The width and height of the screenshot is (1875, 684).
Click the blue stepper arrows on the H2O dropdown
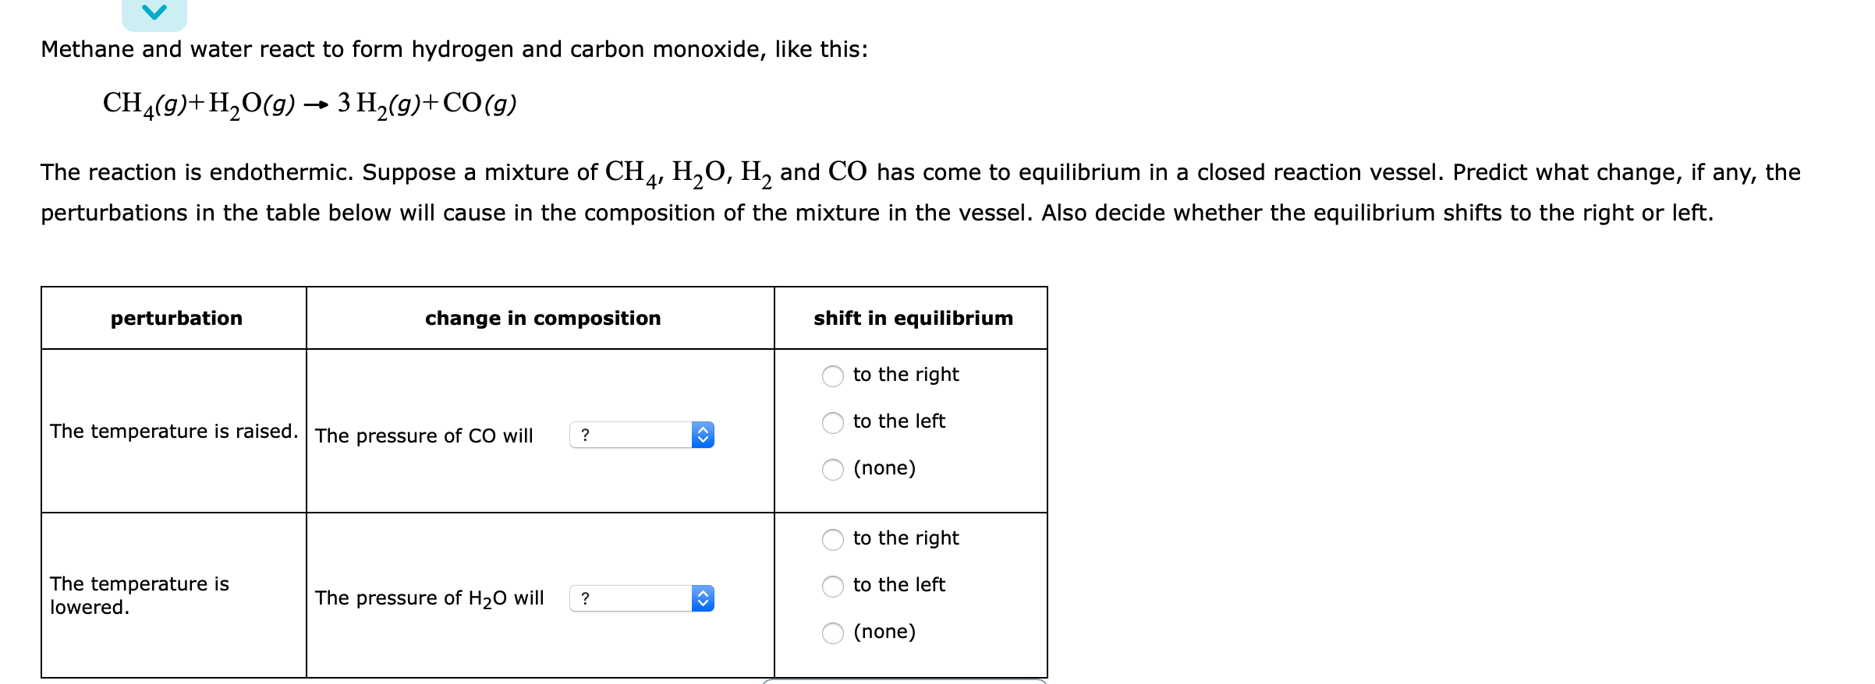pyautogui.click(x=704, y=598)
